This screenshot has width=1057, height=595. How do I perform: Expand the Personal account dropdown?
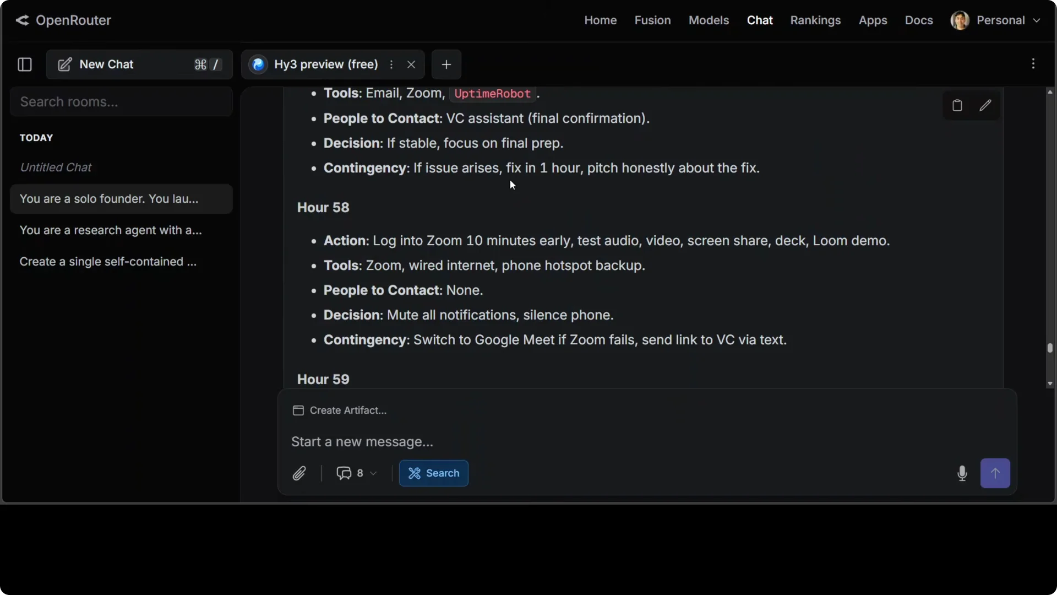tap(1008, 20)
